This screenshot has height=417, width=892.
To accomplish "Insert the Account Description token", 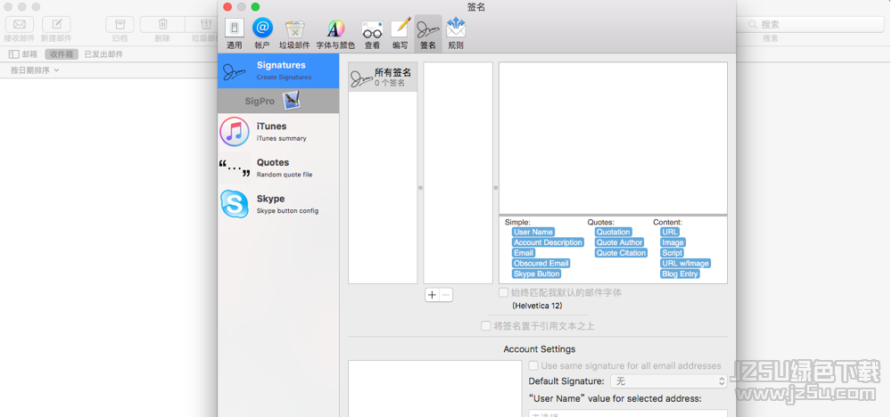I will tap(548, 242).
